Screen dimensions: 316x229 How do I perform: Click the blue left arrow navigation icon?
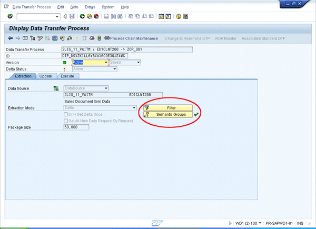pos(11,38)
